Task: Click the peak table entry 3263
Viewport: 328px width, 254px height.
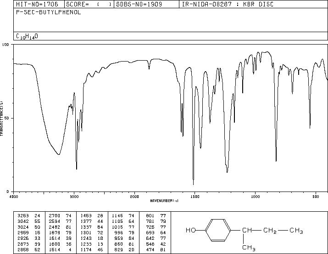Action: (x=23, y=216)
